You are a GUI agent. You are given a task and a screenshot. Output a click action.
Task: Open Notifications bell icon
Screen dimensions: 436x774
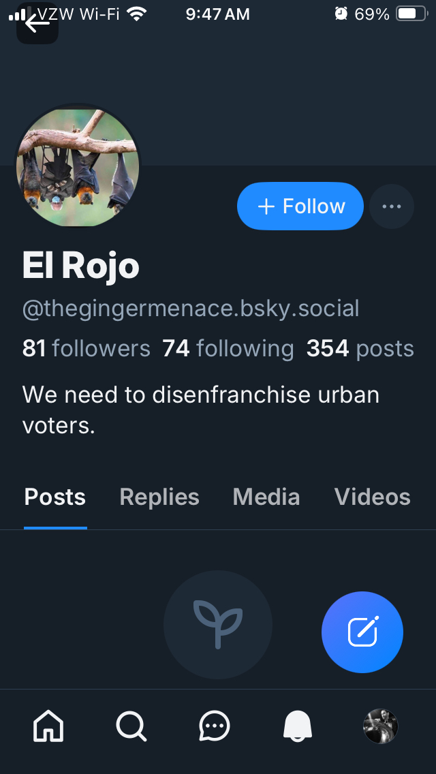click(298, 726)
